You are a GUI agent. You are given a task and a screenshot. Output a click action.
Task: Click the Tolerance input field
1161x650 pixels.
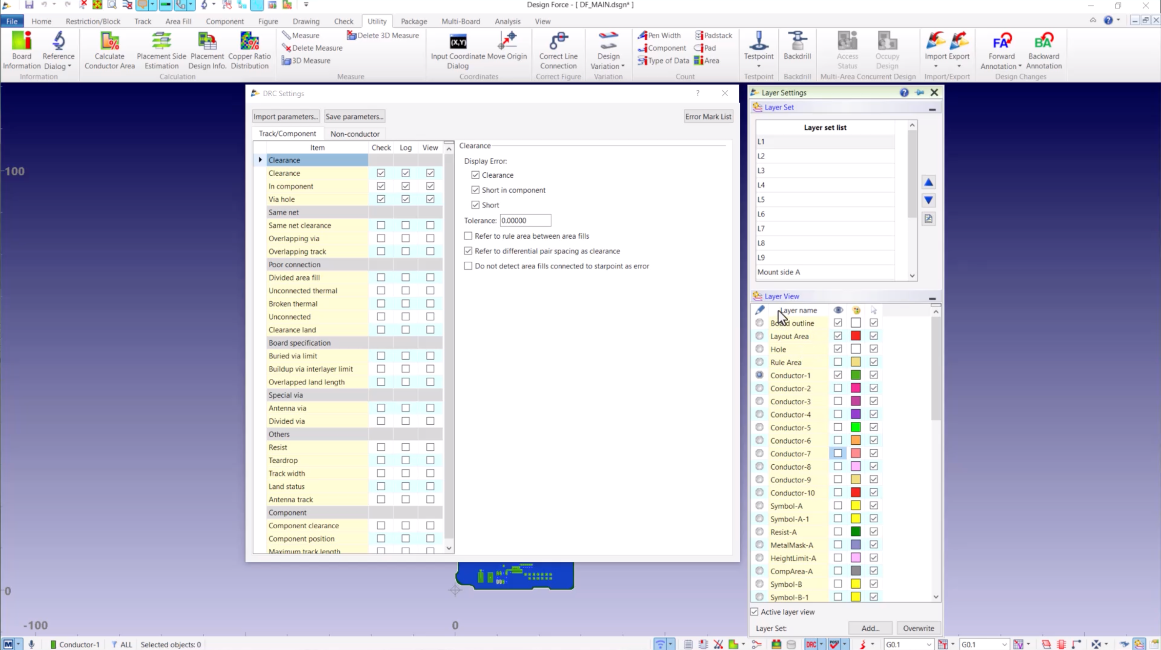(x=526, y=220)
